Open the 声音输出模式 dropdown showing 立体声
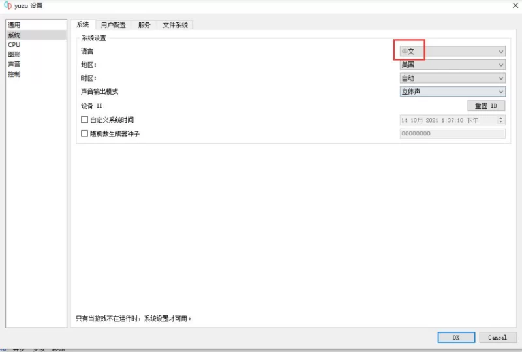Screen dimensions: 522x352 coord(452,91)
